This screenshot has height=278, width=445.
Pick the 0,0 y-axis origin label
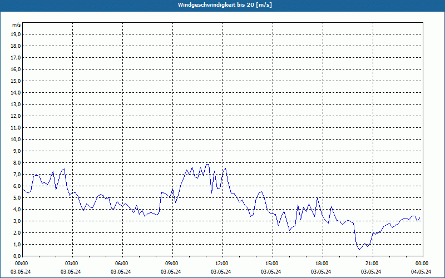17,256
